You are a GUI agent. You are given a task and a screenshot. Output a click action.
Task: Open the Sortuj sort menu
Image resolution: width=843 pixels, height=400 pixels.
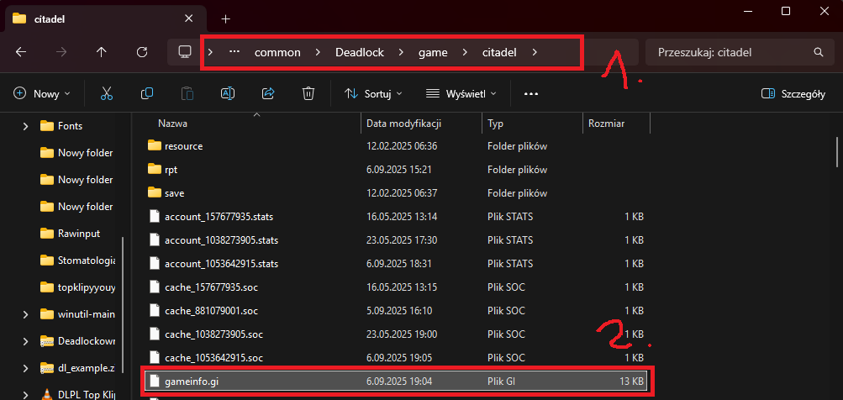pyautogui.click(x=373, y=93)
